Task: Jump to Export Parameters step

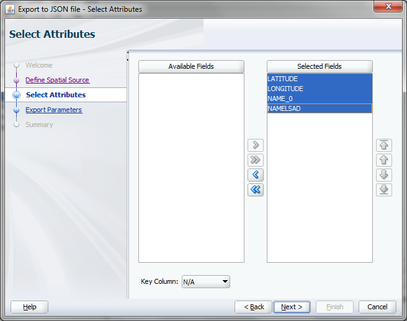Action: click(53, 110)
